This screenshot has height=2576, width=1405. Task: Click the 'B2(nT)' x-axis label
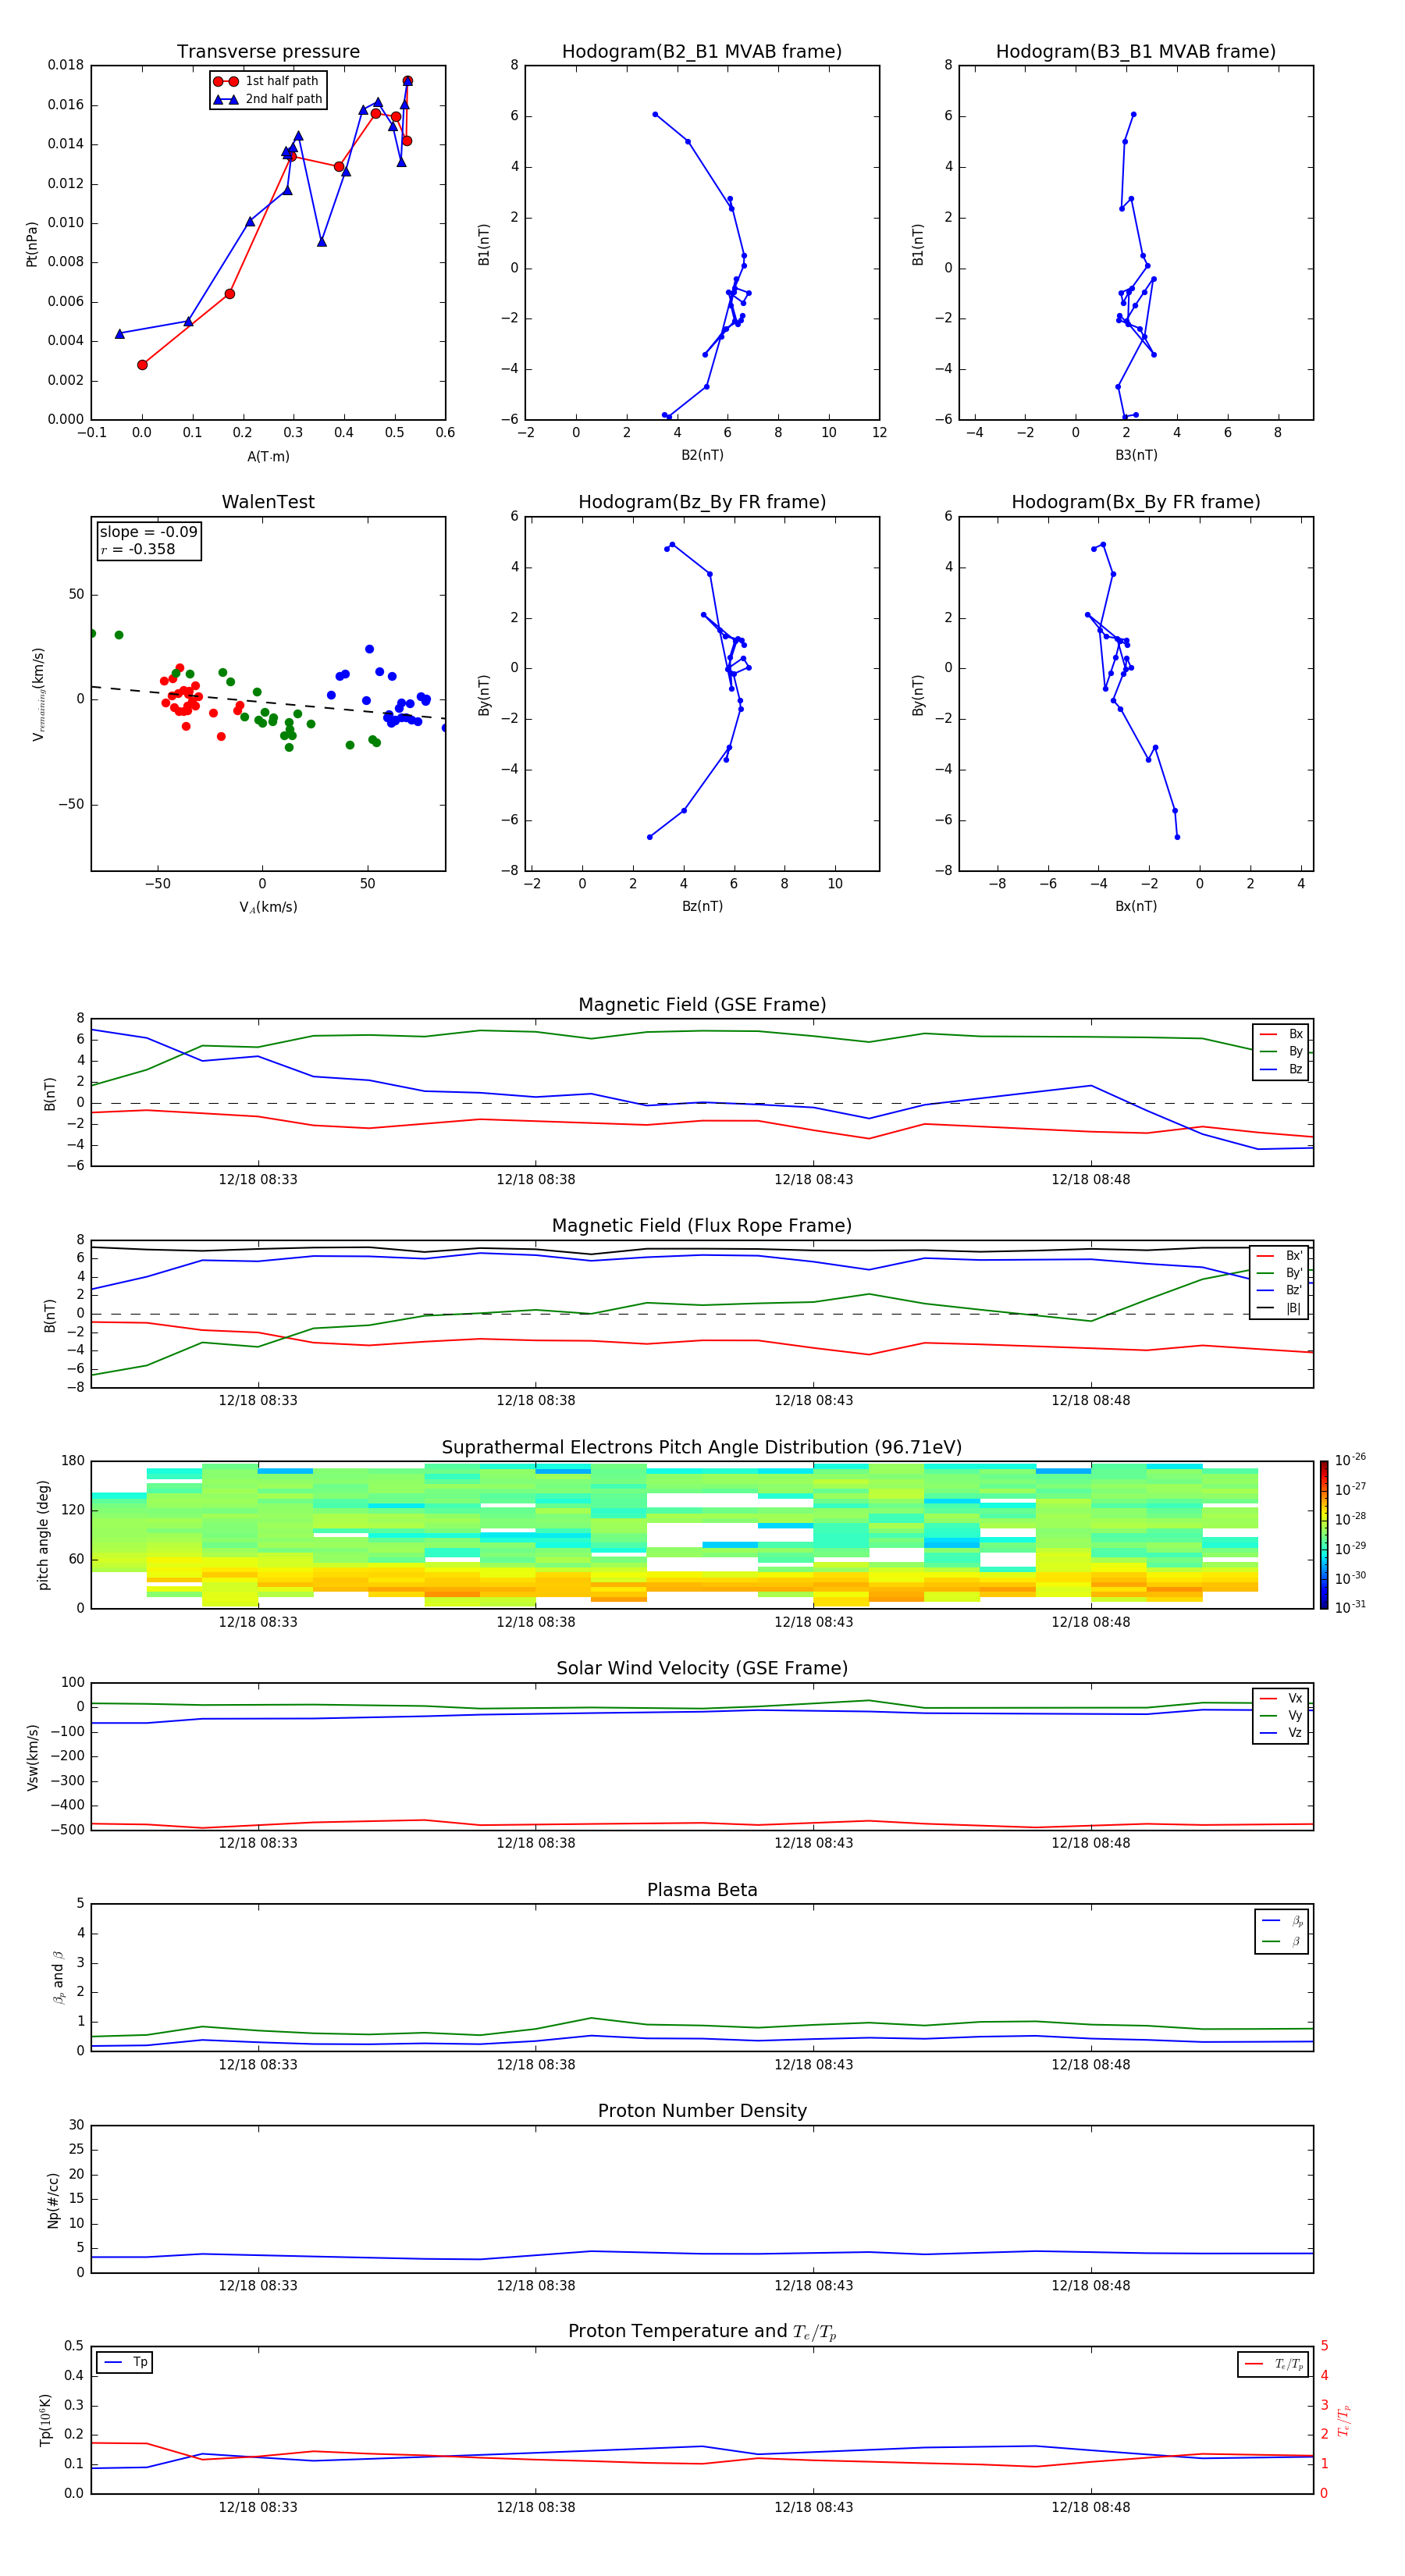(702, 455)
